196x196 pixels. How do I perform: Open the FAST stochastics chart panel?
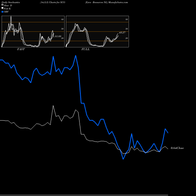coord(33,31)
